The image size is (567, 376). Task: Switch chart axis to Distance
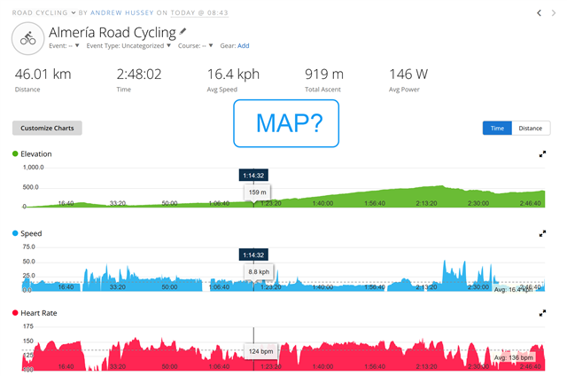click(x=530, y=129)
